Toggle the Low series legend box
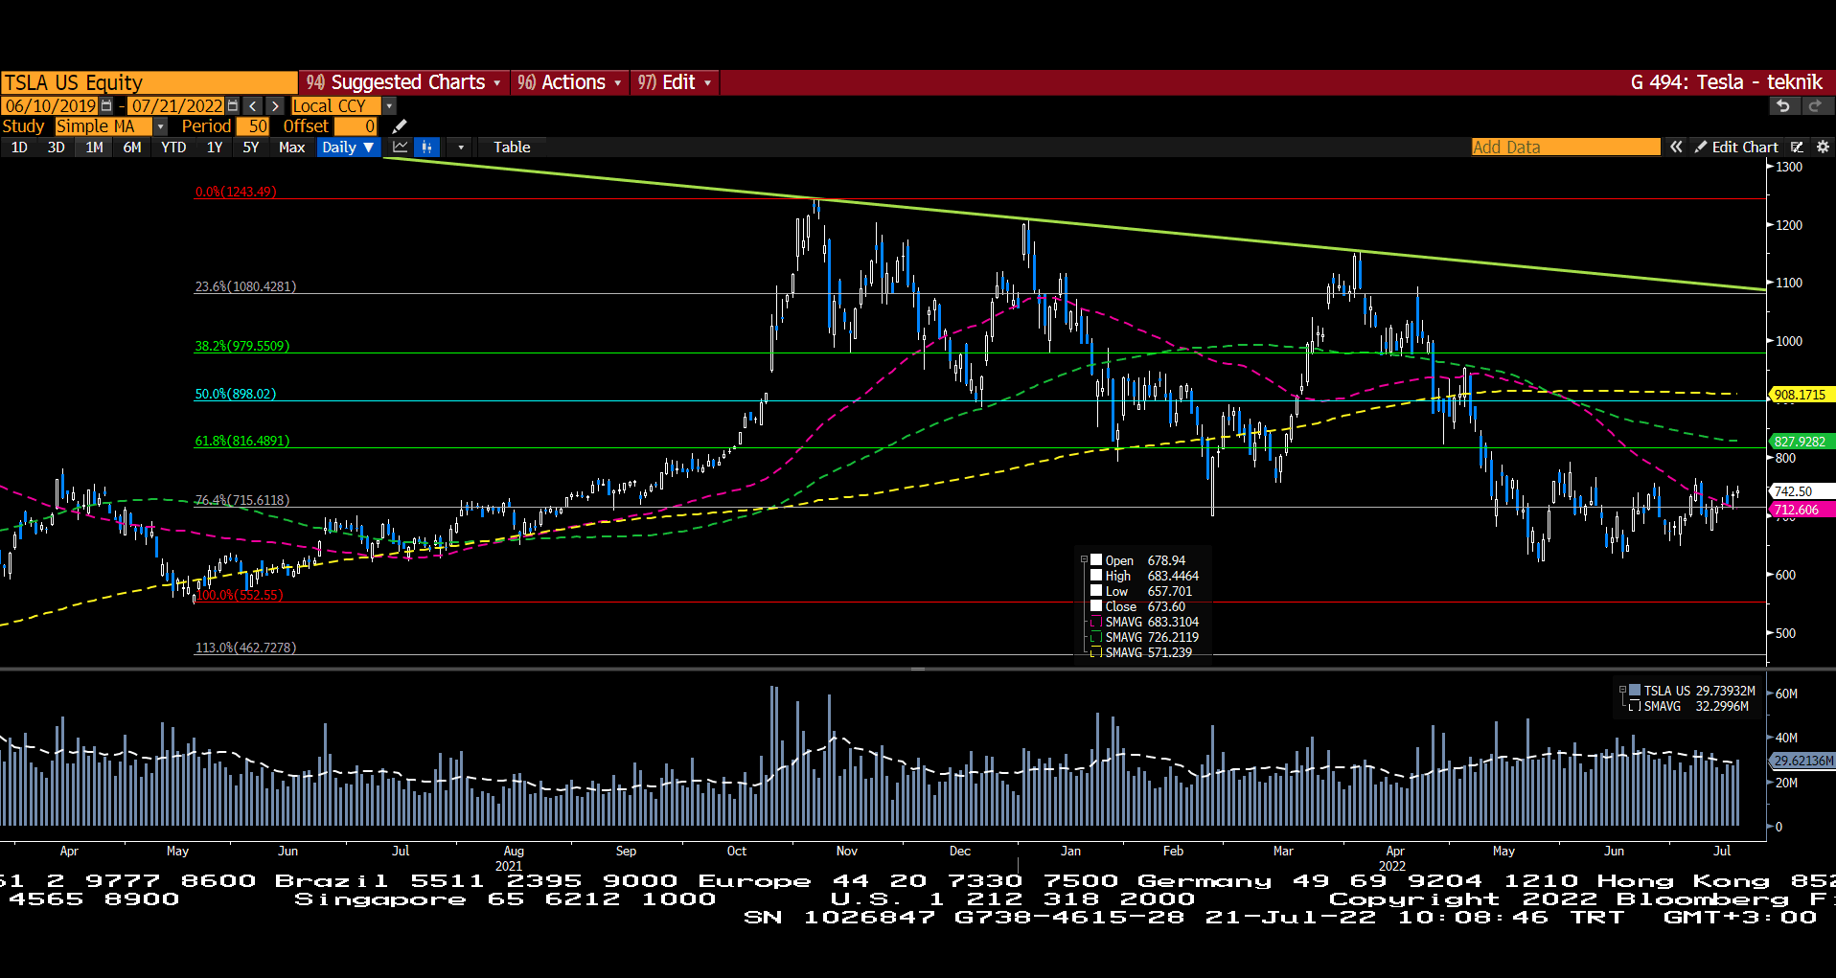 (x=1096, y=591)
